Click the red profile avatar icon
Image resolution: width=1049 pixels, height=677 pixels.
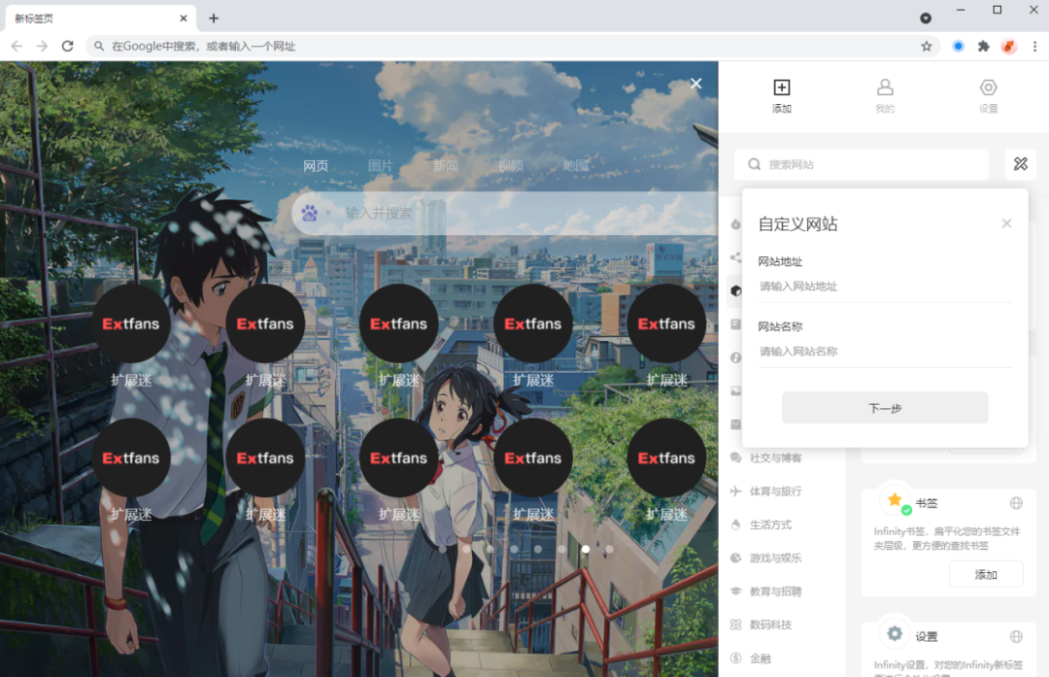point(1009,47)
